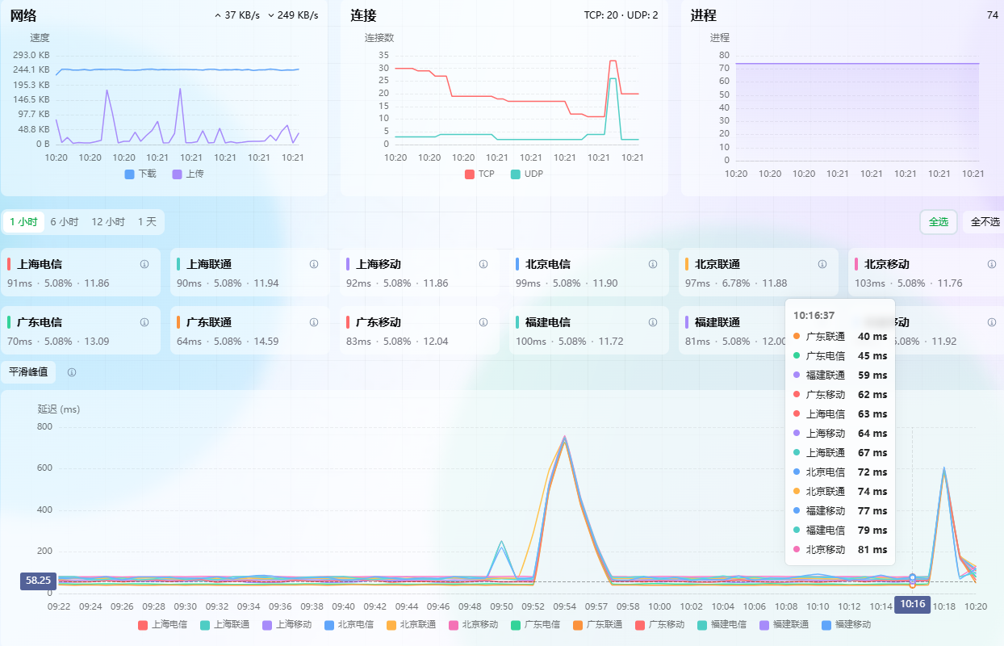Viewport: 1004px width, 646px height.
Task: Click the 249 KB/s download speed readout
Action: (x=293, y=15)
